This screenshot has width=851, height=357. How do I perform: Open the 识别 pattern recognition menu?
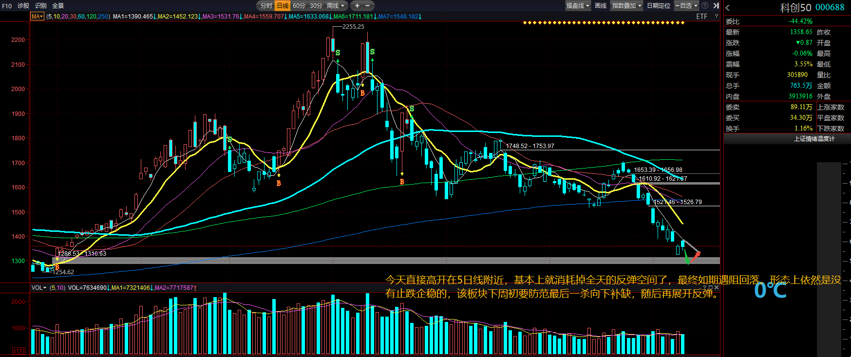pyautogui.click(x=41, y=6)
